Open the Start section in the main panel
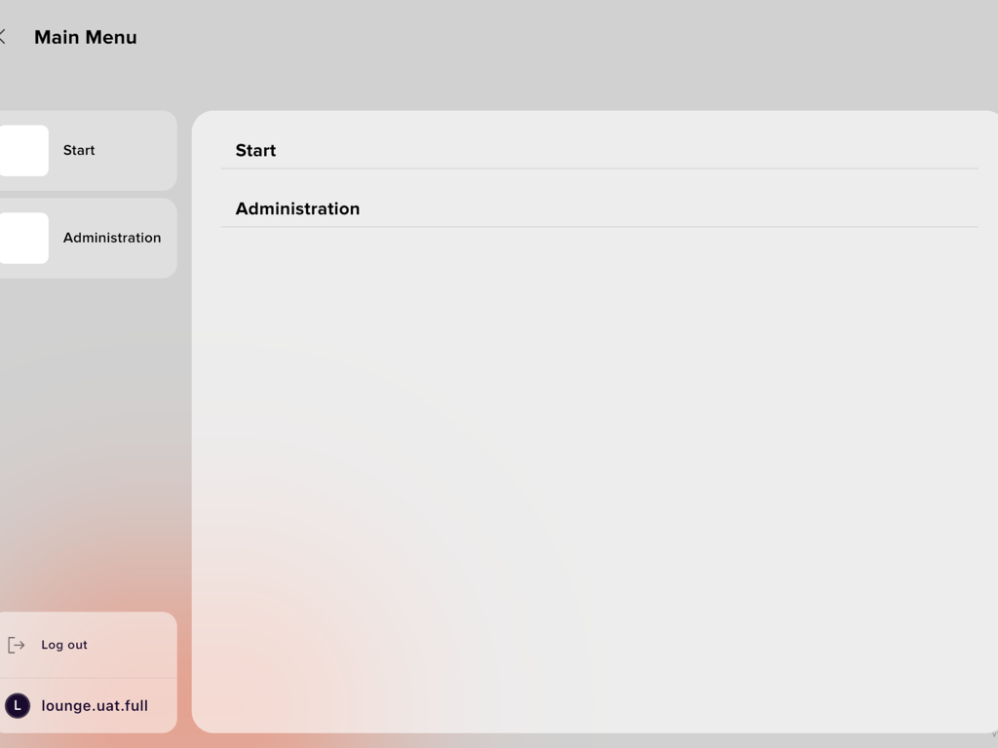This screenshot has width=998, height=748. point(255,150)
